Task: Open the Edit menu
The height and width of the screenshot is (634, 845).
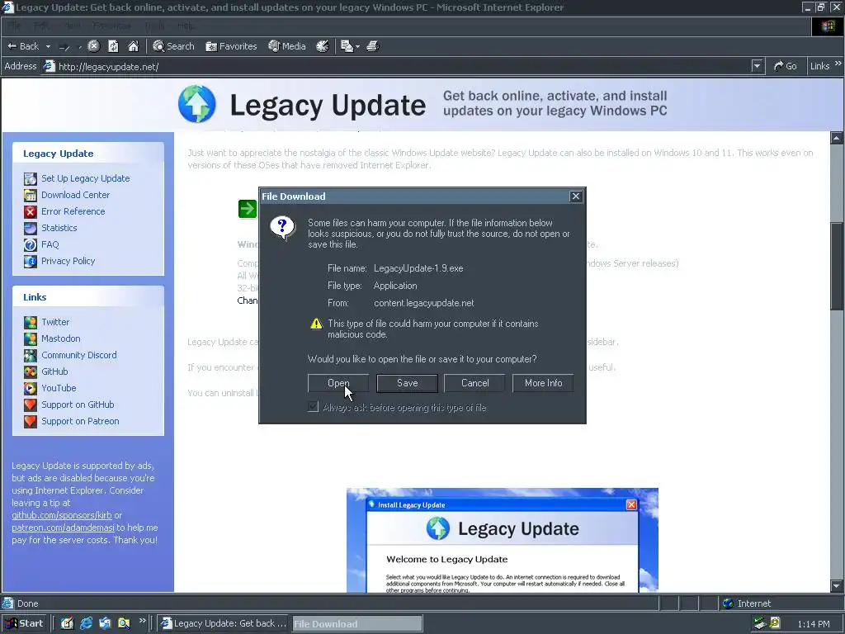Action: click(41, 26)
